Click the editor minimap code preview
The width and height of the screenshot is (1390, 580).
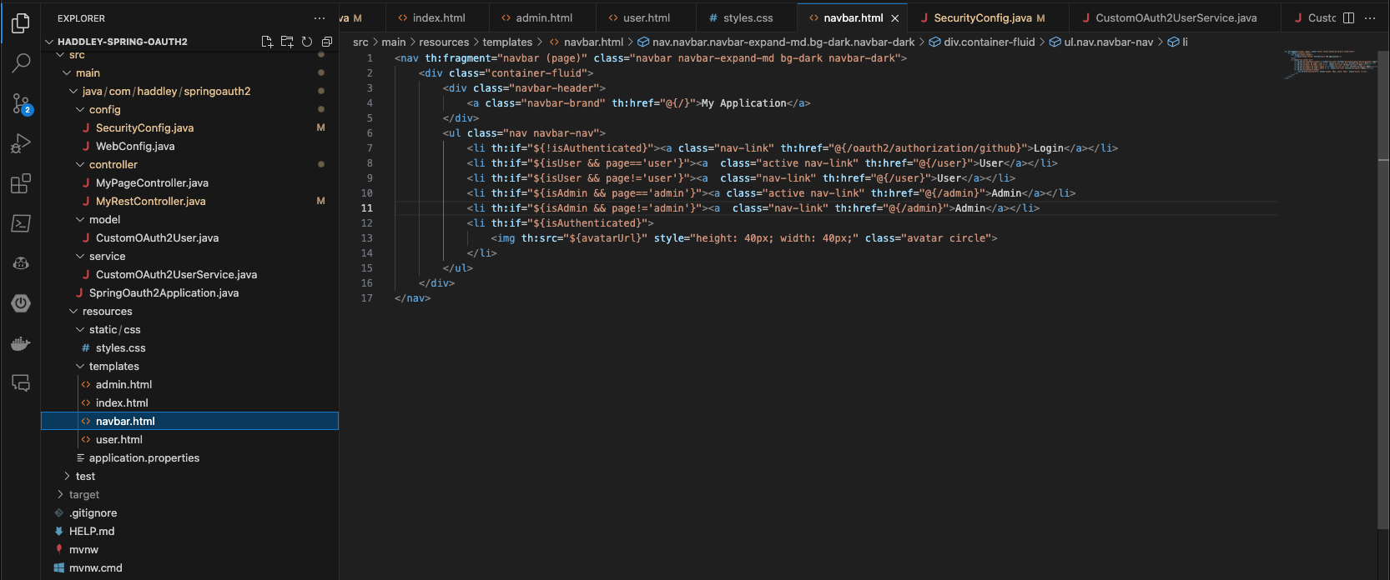click(1331, 63)
